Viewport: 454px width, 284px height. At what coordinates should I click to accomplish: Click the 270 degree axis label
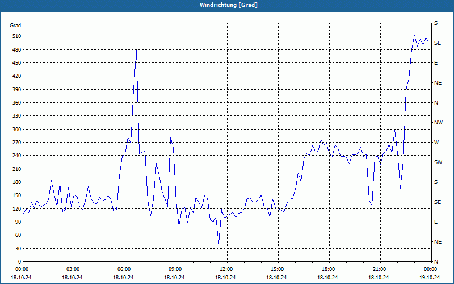[17, 143]
